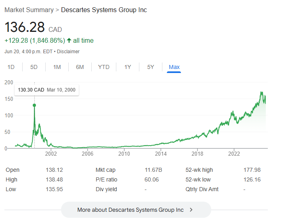Click the 52-wk low label
The height and width of the screenshot is (221, 286).
click(198, 179)
